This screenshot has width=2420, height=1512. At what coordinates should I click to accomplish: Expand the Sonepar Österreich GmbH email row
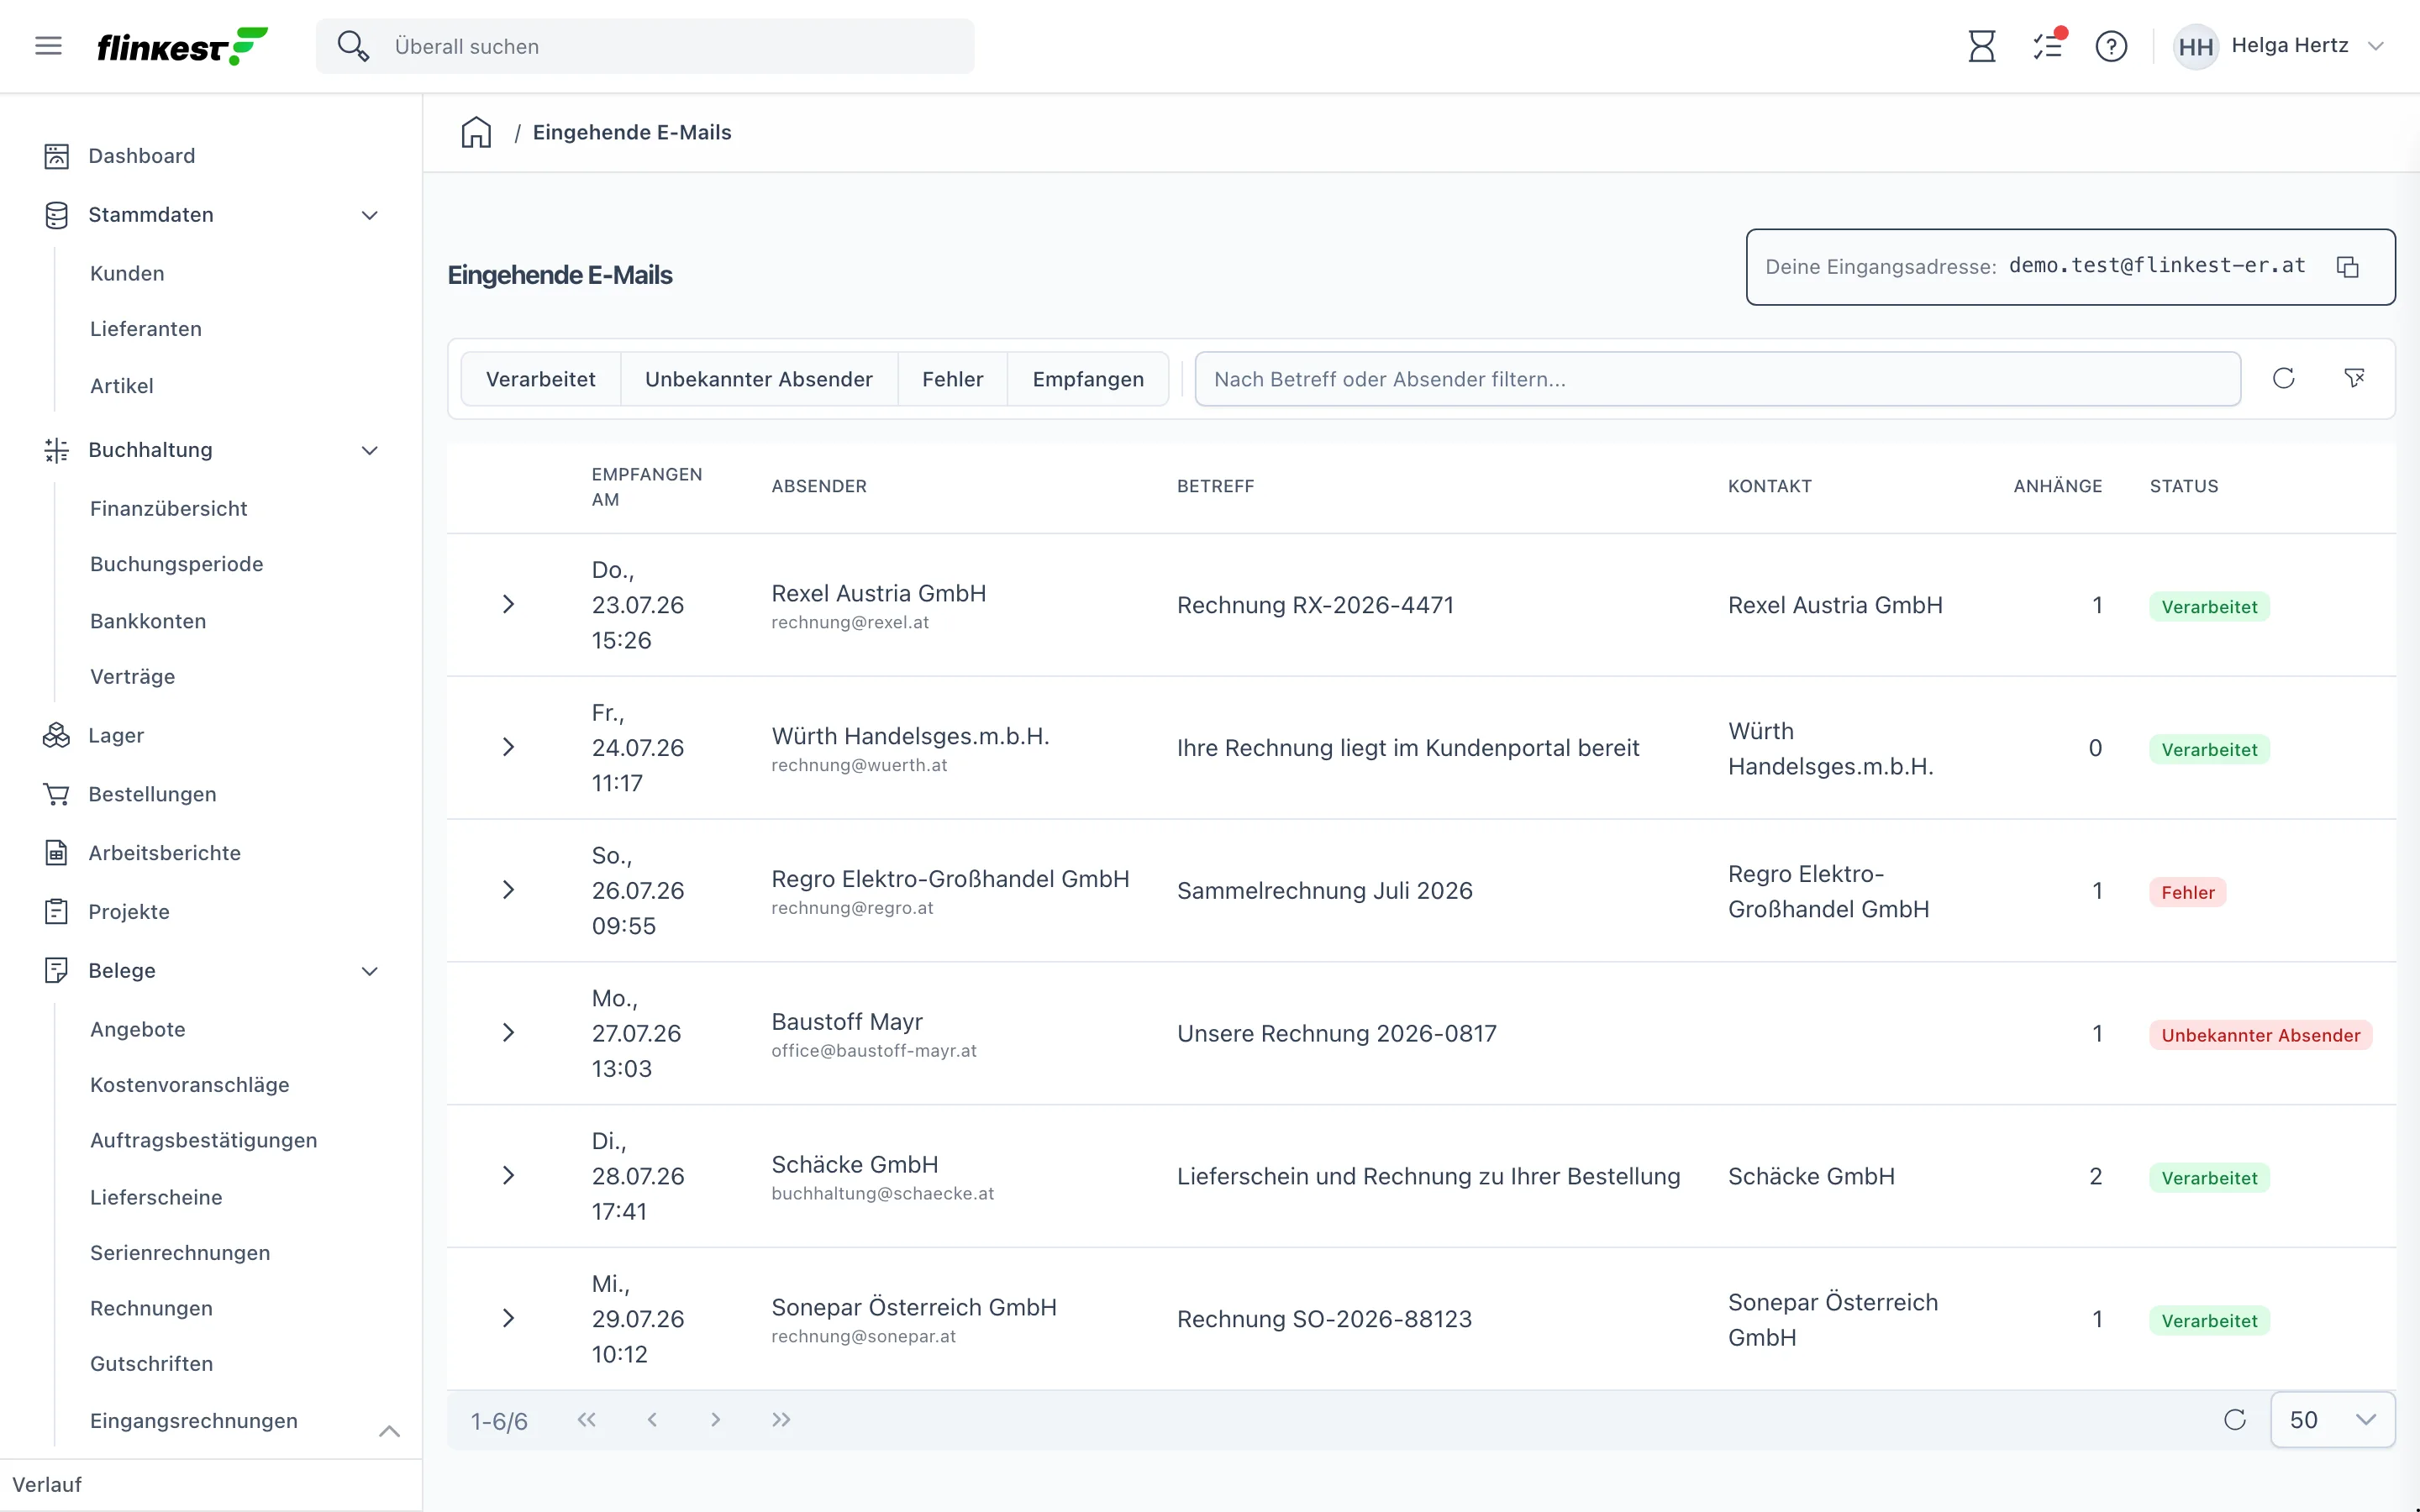pos(508,1318)
